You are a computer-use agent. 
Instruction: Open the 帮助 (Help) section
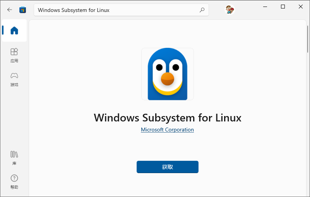pyautogui.click(x=14, y=182)
